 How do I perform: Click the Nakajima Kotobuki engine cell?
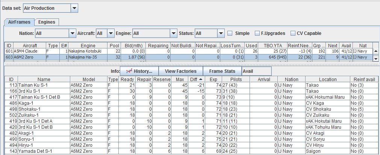point(88,51)
